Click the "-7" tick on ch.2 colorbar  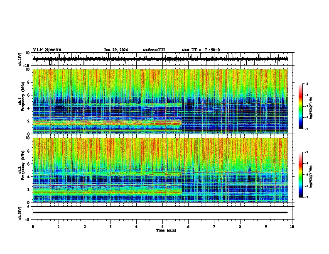click(306, 198)
